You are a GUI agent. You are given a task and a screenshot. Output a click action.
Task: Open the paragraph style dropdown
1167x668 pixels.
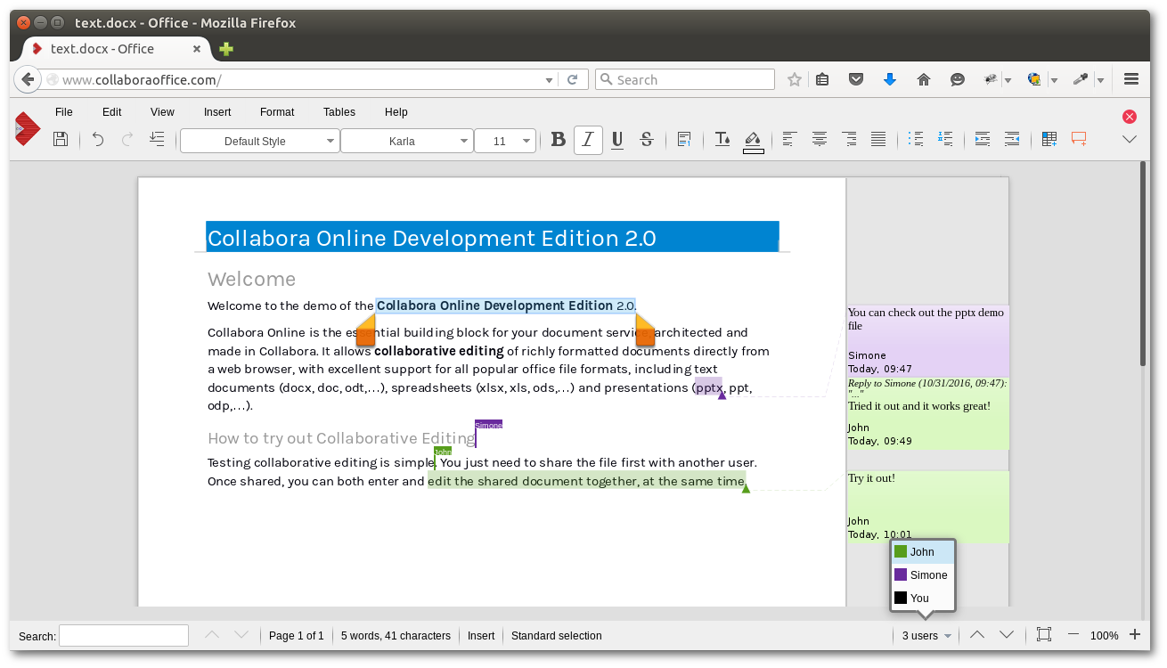point(260,141)
